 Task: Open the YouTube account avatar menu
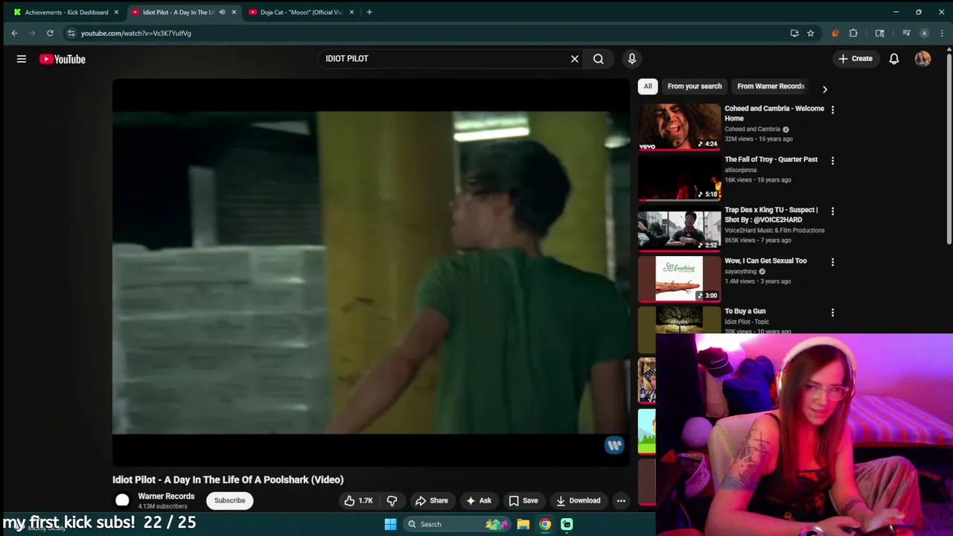(922, 59)
